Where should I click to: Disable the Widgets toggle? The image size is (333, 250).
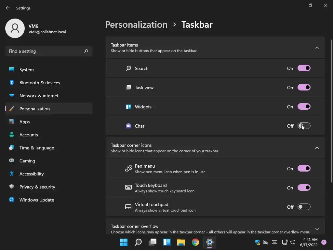(304, 106)
